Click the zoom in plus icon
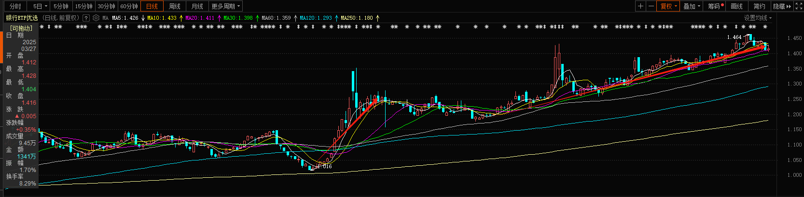The width and height of the screenshot is (804, 197). [640, 6]
